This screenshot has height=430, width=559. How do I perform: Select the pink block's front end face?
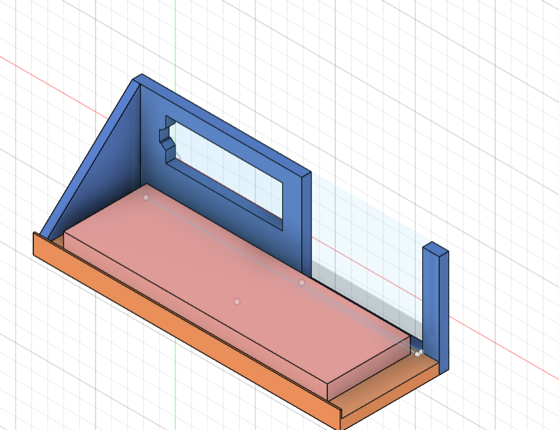coord(369,367)
